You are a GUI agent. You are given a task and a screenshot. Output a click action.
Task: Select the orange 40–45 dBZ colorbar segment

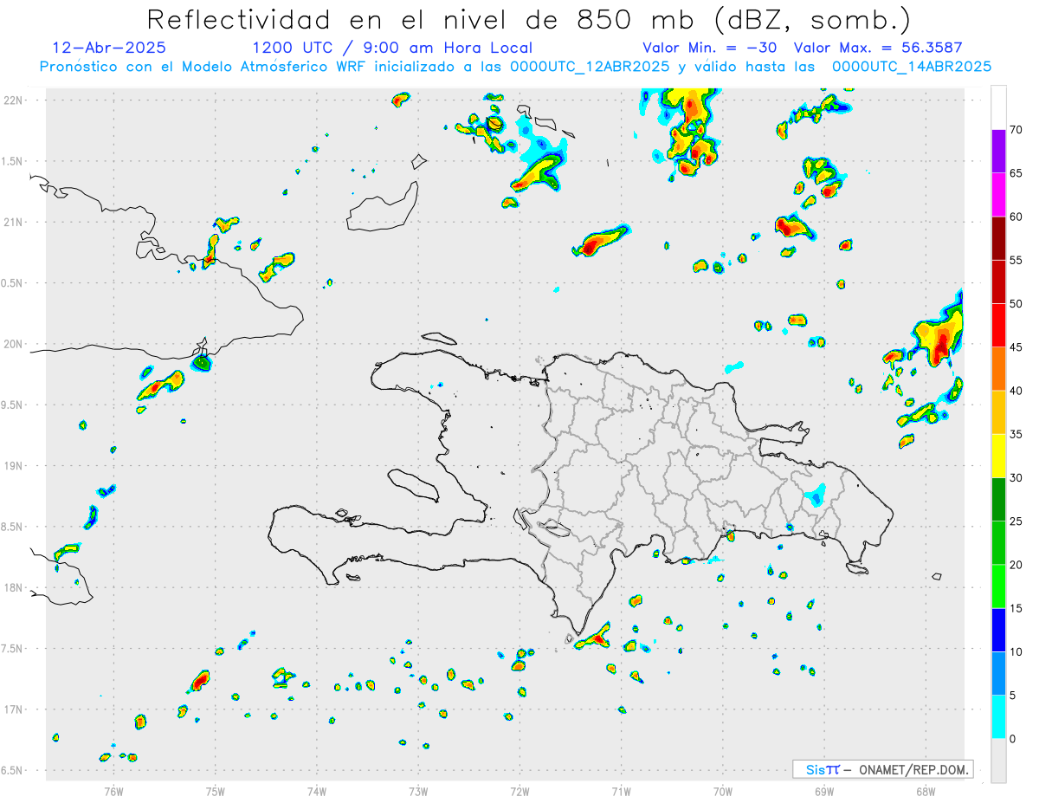tap(998, 369)
